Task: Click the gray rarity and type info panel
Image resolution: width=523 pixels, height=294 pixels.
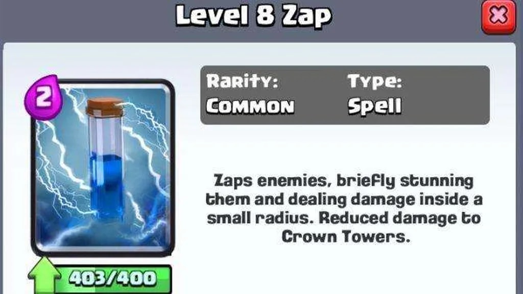Action: click(x=345, y=95)
